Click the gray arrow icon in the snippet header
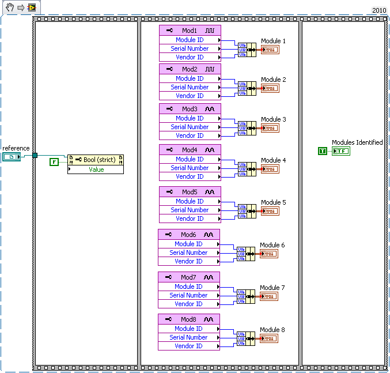This screenshot has height=373, width=390. (x=21, y=8)
